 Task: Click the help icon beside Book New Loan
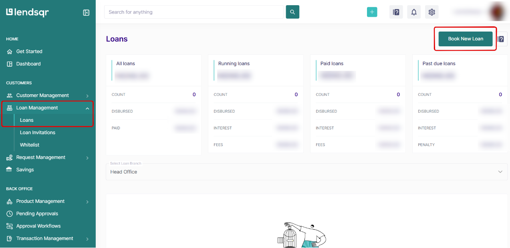click(x=501, y=39)
